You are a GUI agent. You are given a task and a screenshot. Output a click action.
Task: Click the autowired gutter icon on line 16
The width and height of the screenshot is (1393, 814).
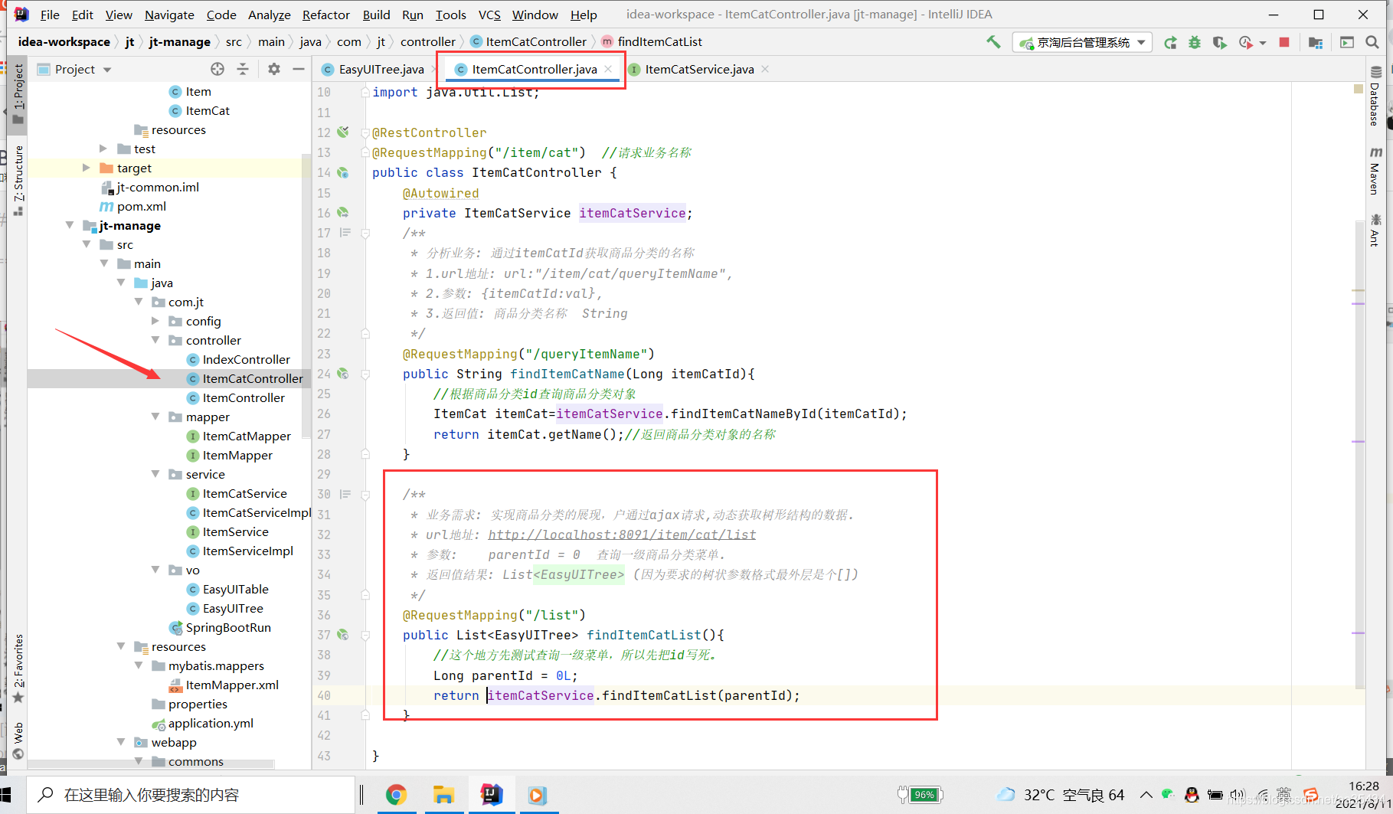coord(343,212)
